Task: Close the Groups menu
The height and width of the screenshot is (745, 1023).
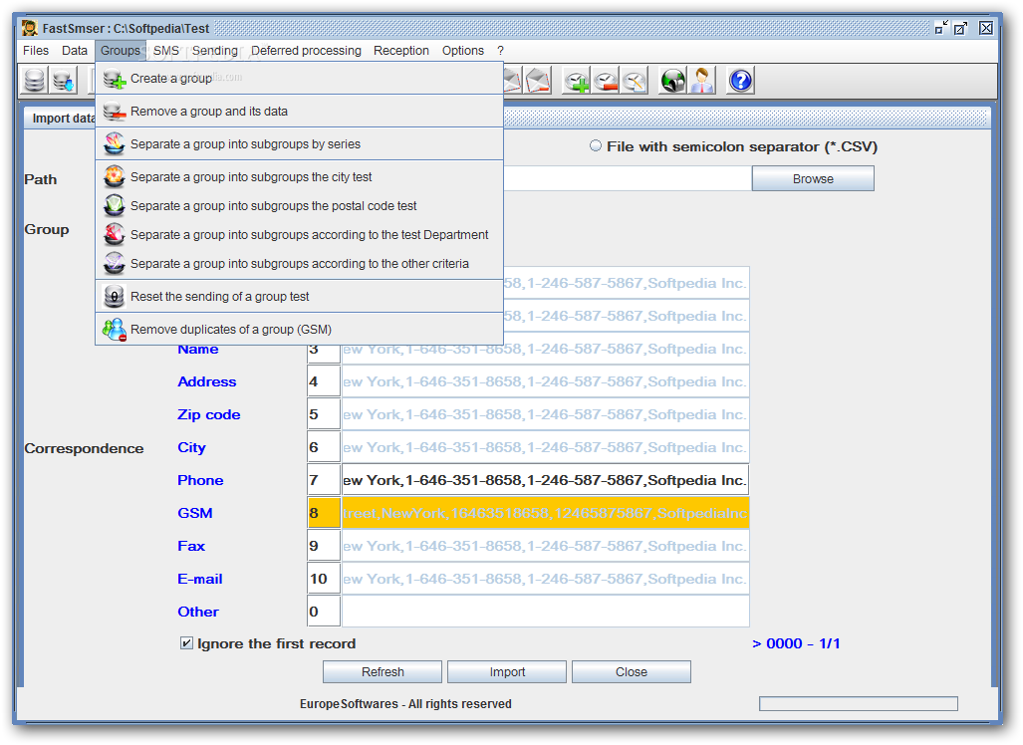Action: [x=121, y=50]
